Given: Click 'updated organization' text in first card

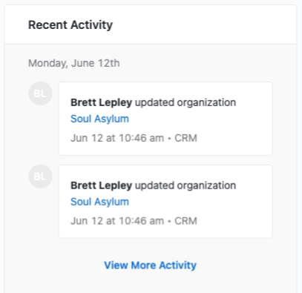Looking at the screenshot, I should click(186, 102).
